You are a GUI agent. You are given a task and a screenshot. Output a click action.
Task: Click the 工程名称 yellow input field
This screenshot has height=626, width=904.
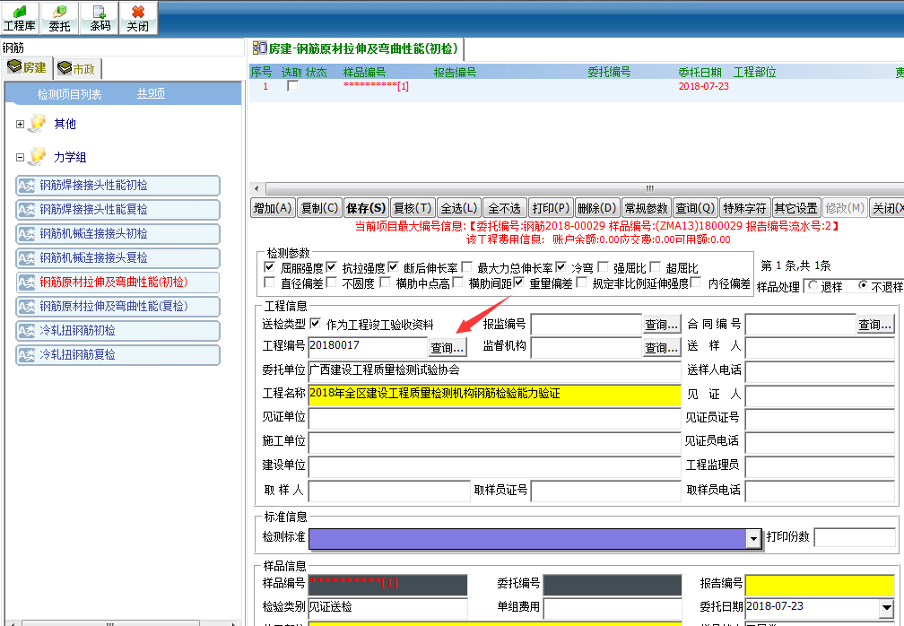(x=494, y=394)
